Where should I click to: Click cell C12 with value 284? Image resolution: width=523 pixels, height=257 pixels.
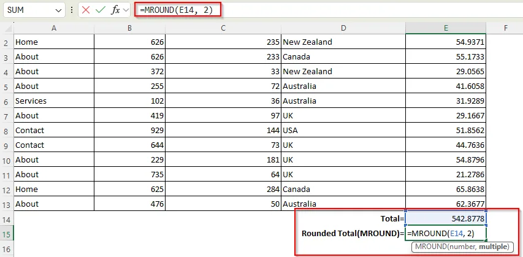pyautogui.click(x=223, y=189)
